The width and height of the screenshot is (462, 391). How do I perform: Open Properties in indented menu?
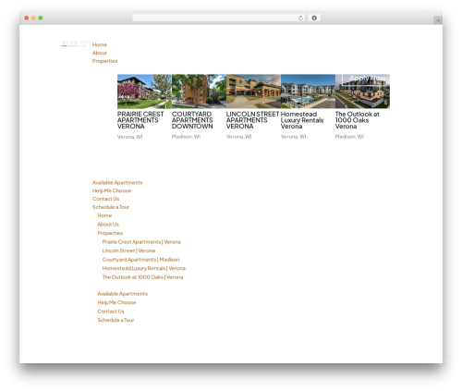[110, 233]
